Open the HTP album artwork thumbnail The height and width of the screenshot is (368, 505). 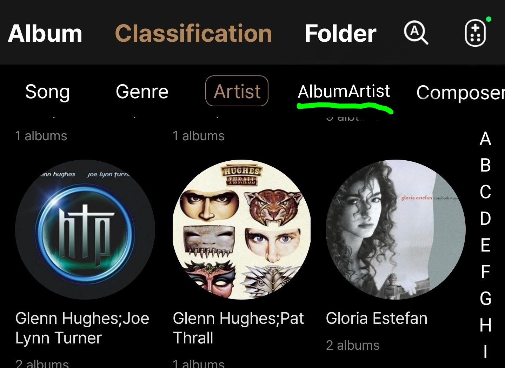(85, 229)
